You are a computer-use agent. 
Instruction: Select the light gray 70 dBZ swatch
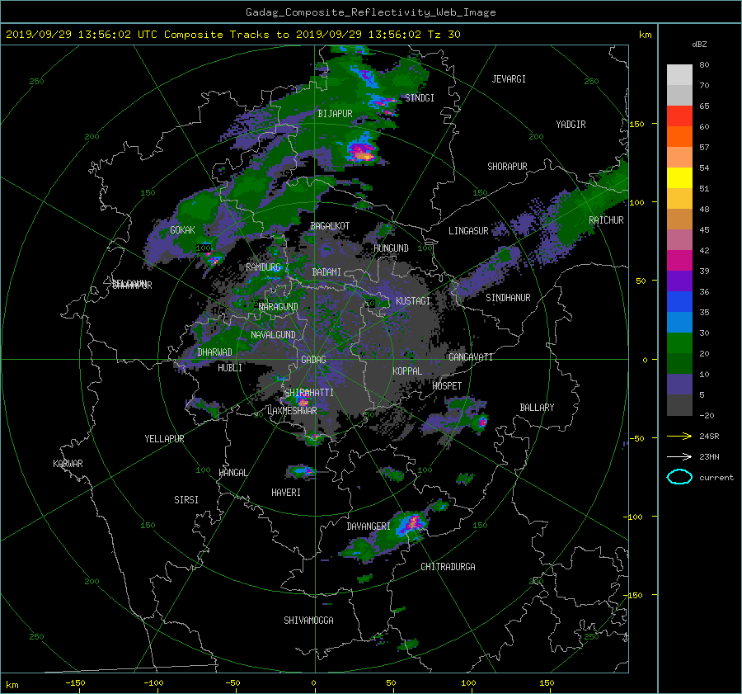679,75
